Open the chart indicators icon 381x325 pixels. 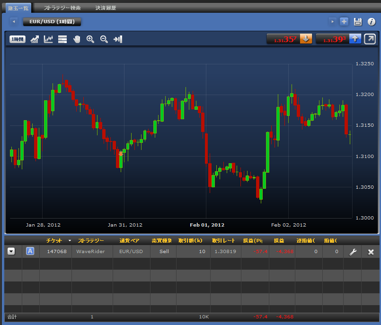click(x=48, y=39)
